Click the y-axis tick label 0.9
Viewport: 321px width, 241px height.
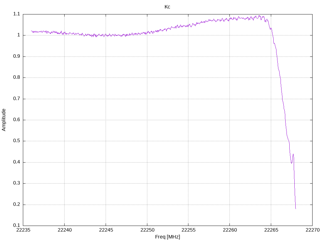click(17, 56)
